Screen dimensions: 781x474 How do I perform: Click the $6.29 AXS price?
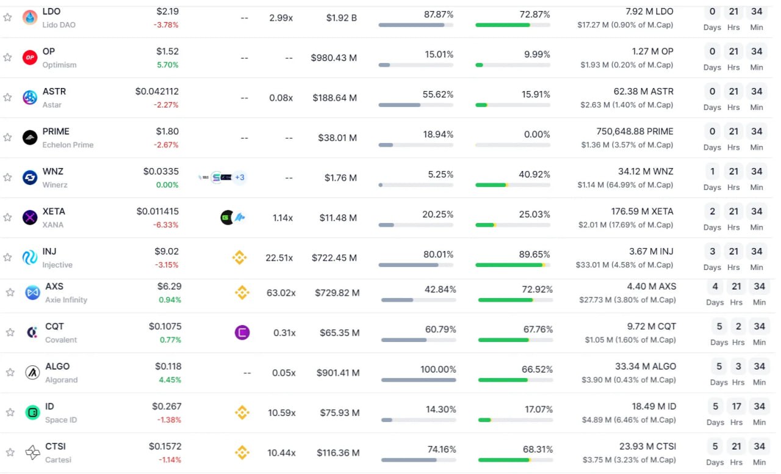170,286
